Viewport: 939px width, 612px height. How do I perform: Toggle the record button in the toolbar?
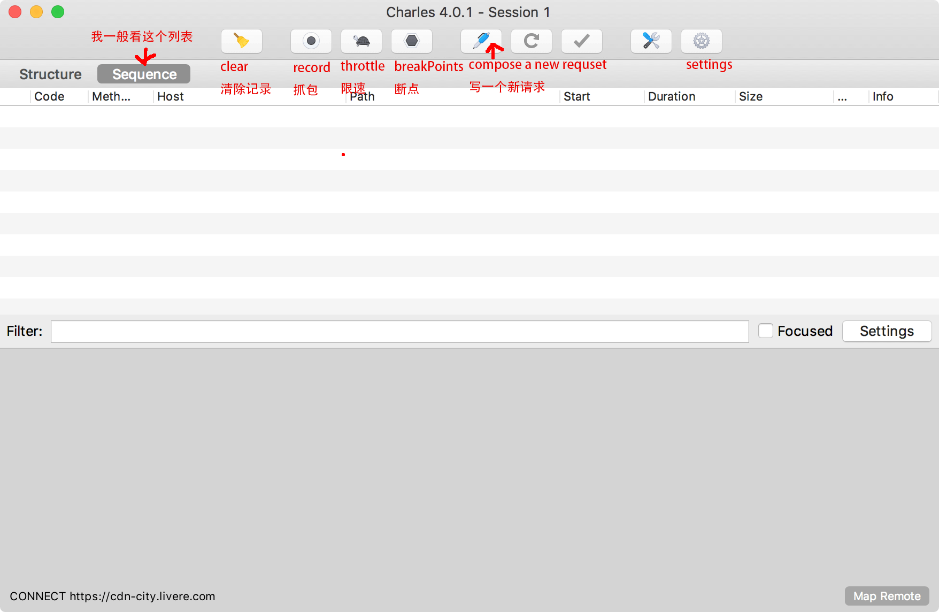tap(311, 41)
